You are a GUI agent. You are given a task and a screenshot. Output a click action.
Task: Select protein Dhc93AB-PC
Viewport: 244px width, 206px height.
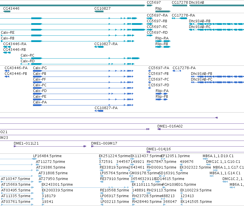point(202,80)
